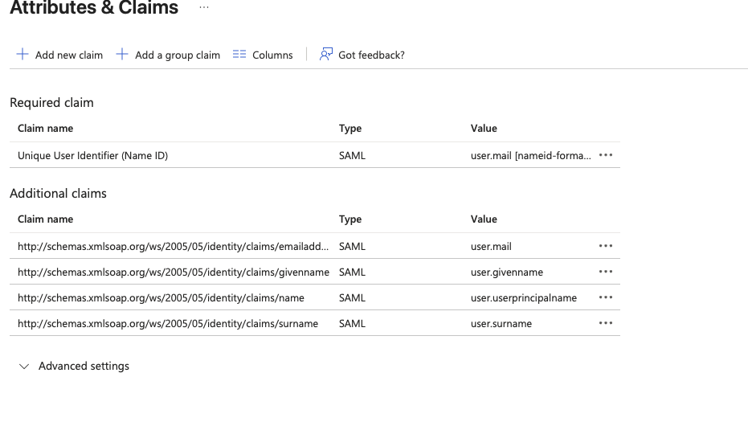Open the Columns option text
This screenshot has width=748, height=422.
pos(272,55)
